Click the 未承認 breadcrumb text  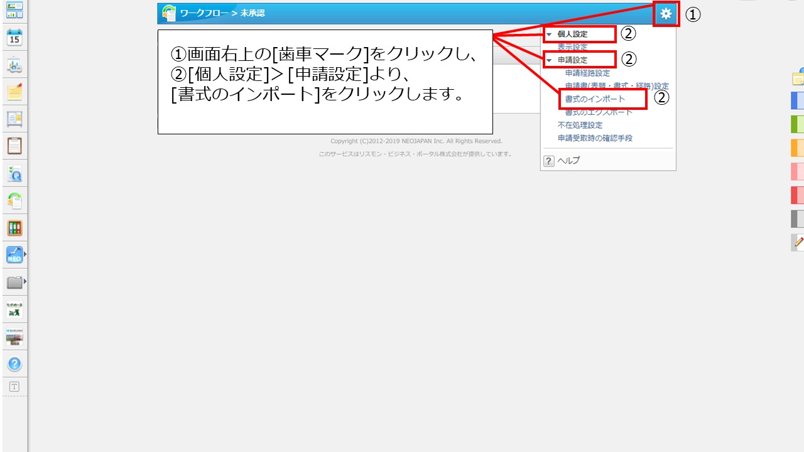pos(253,13)
